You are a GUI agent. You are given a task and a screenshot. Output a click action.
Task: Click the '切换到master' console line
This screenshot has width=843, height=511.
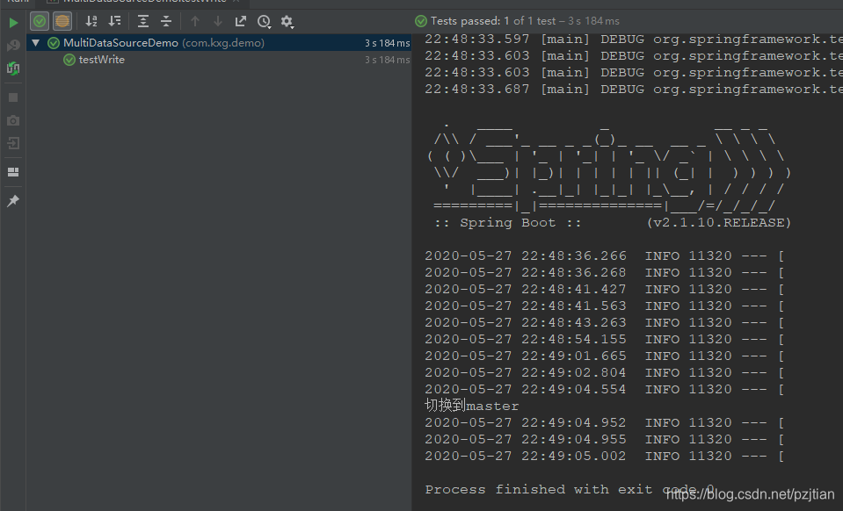(x=472, y=406)
